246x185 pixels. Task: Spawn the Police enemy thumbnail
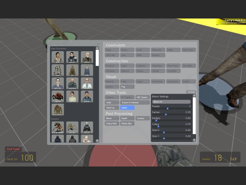[87, 128]
